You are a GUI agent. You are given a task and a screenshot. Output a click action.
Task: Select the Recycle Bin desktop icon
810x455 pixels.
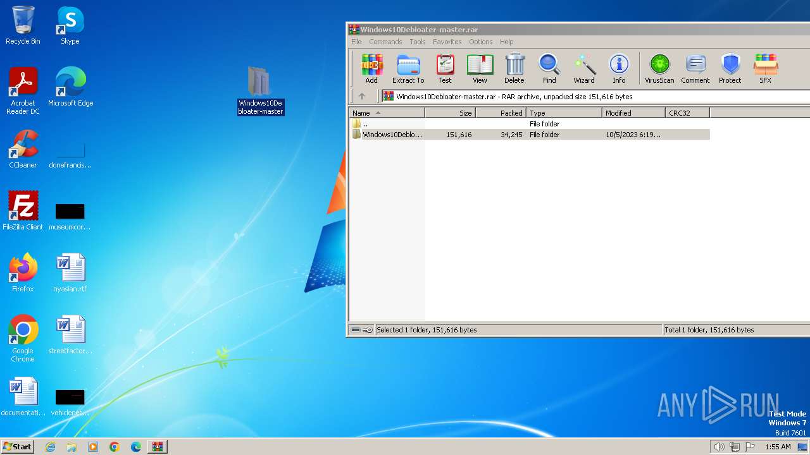(x=23, y=25)
